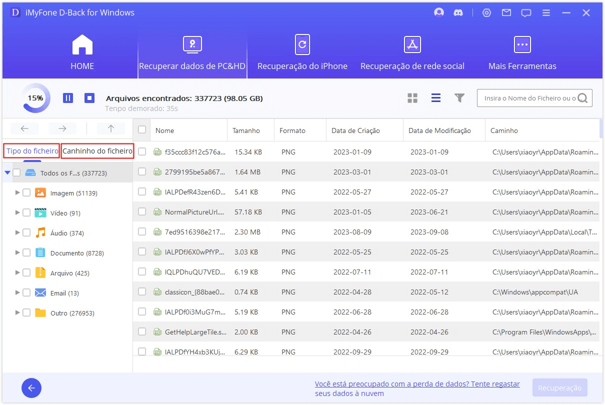Check the Email category checkbox
605x405 pixels.
[26, 293]
